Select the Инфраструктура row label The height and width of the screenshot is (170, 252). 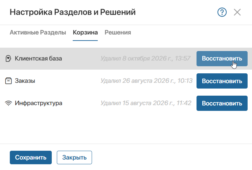39,103
